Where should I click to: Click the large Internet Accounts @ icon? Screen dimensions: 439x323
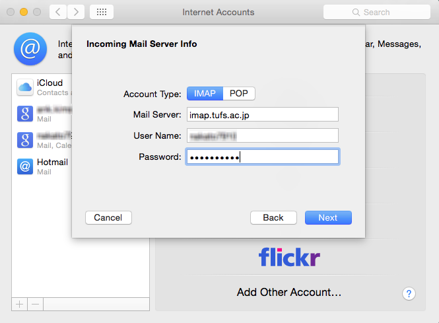coord(30,49)
